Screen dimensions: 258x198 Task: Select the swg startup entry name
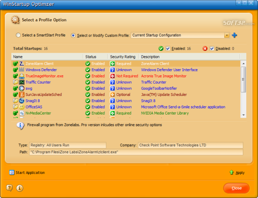(29, 89)
